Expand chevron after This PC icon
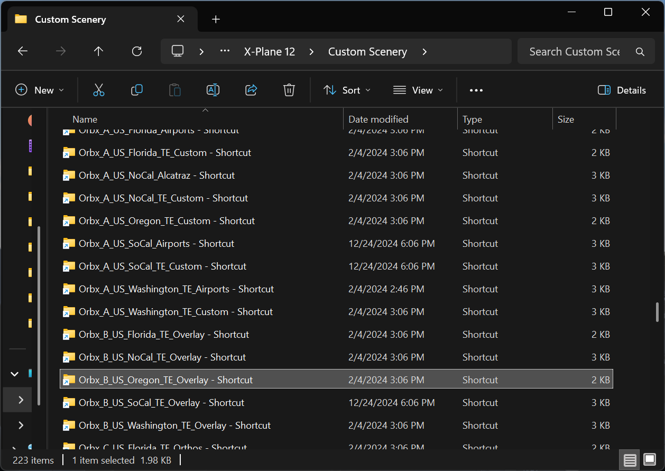 [201, 52]
